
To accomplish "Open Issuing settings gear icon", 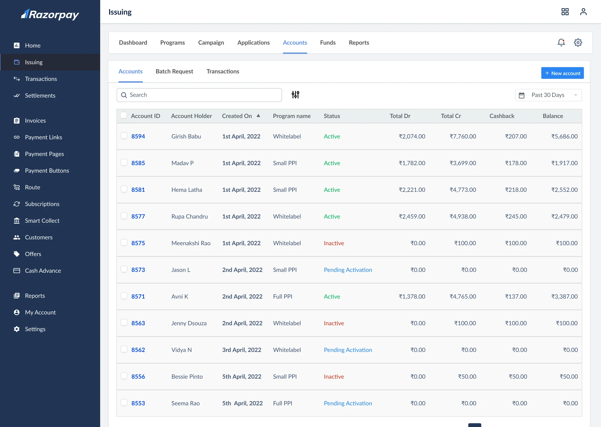I will coord(578,42).
